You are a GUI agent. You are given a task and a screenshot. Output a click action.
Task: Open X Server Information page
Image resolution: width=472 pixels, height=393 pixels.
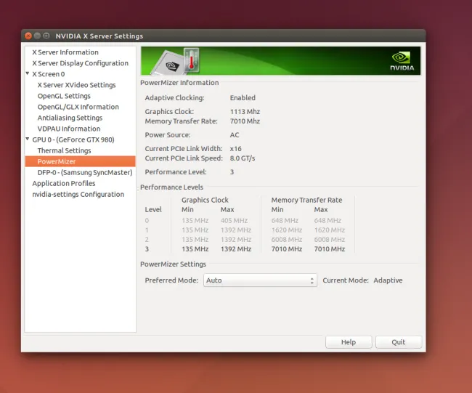coord(65,52)
